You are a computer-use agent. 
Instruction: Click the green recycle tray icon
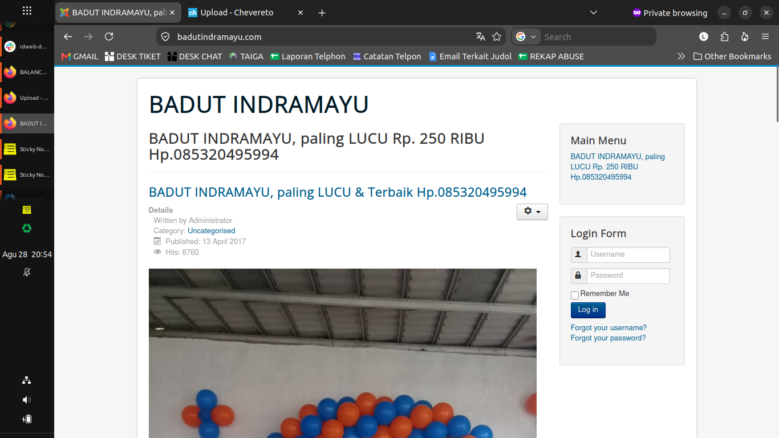pyautogui.click(x=27, y=228)
